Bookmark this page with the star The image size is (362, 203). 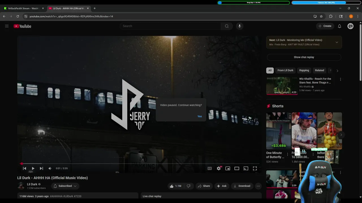(321, 16)
